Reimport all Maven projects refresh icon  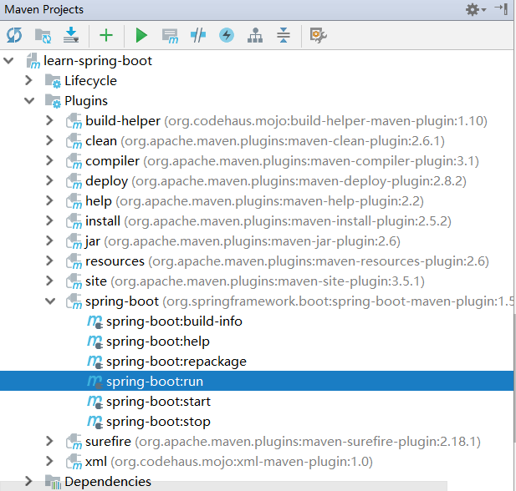pos(14,35)
